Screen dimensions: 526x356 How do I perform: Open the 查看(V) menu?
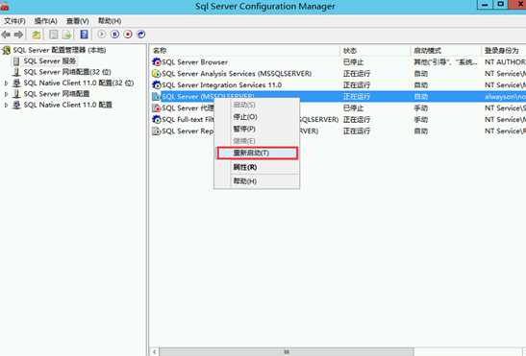pyautogui.click(x=78, y=21)
